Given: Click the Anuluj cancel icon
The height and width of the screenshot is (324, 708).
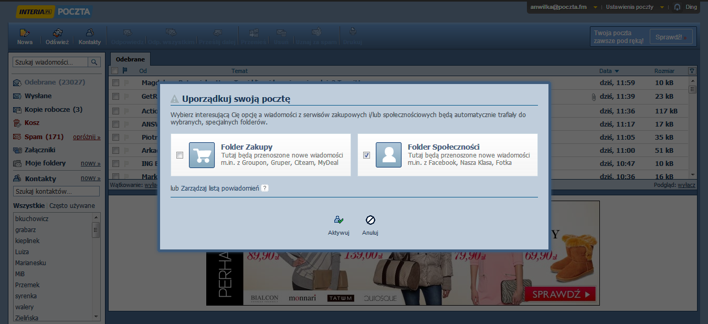Looking at the screenshot, I should [x=370, y=221].
